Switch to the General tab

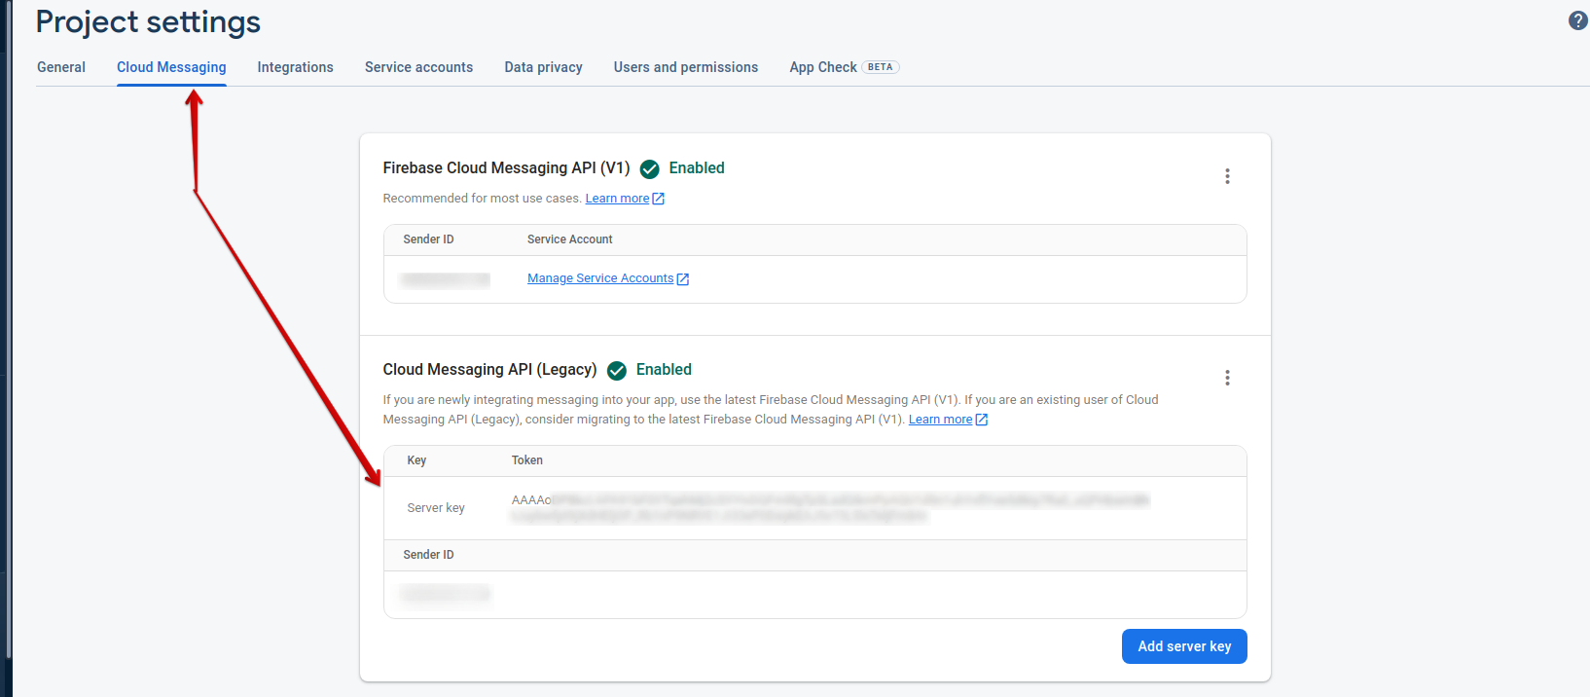point(61,67)
